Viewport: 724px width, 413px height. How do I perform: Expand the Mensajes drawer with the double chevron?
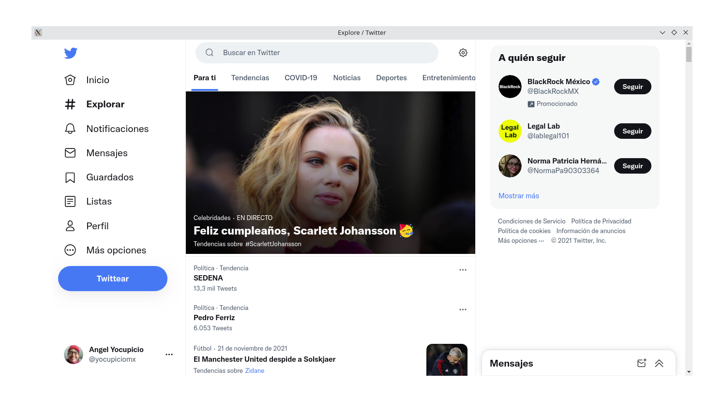pyautogui.click(x=659, y=363)
